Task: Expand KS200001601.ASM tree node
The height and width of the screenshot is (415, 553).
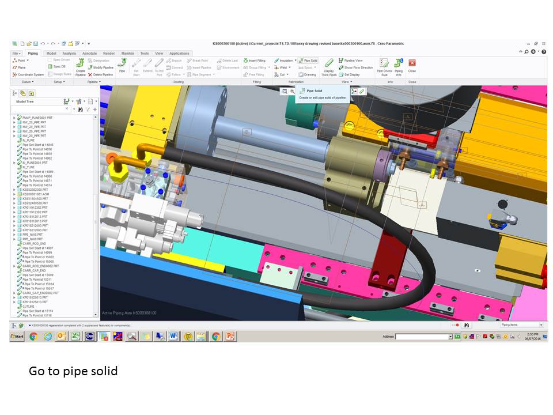Action: click(14, 194)
